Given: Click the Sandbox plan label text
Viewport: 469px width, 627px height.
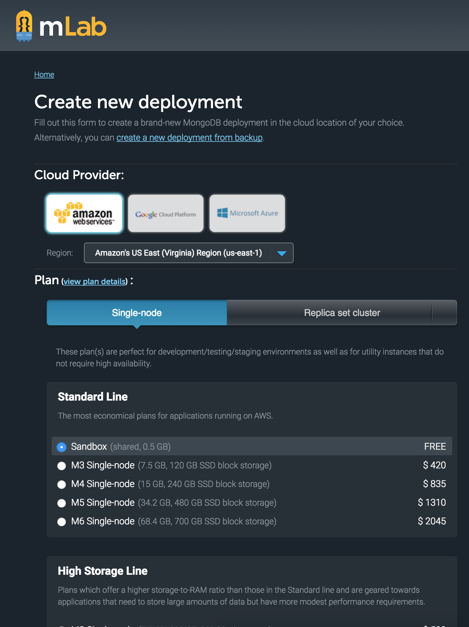Looking at the screenshot, I should coord(89,447).
